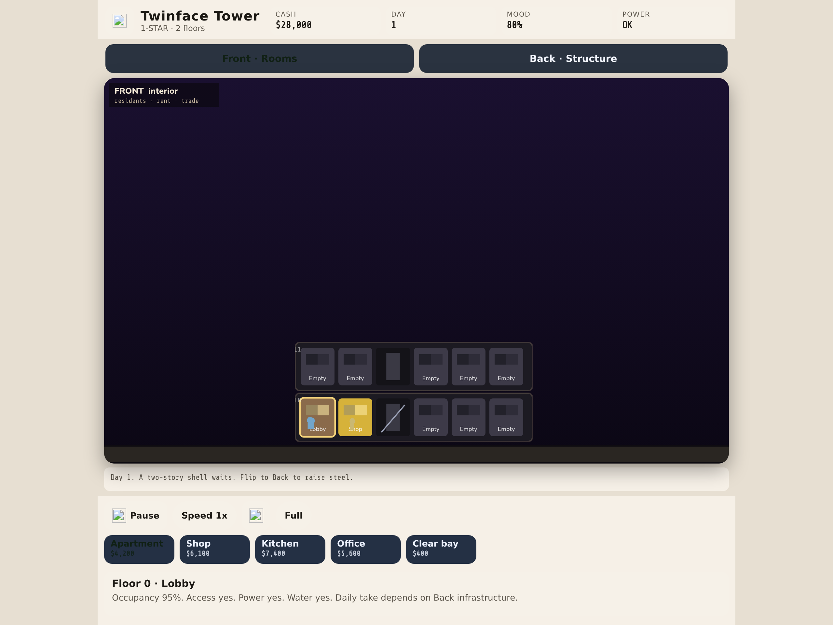Image resolution: width=833 pixels, height=625 pixels.
Task: Select the Shop build option for $6,100
Action: coord(215,549)
